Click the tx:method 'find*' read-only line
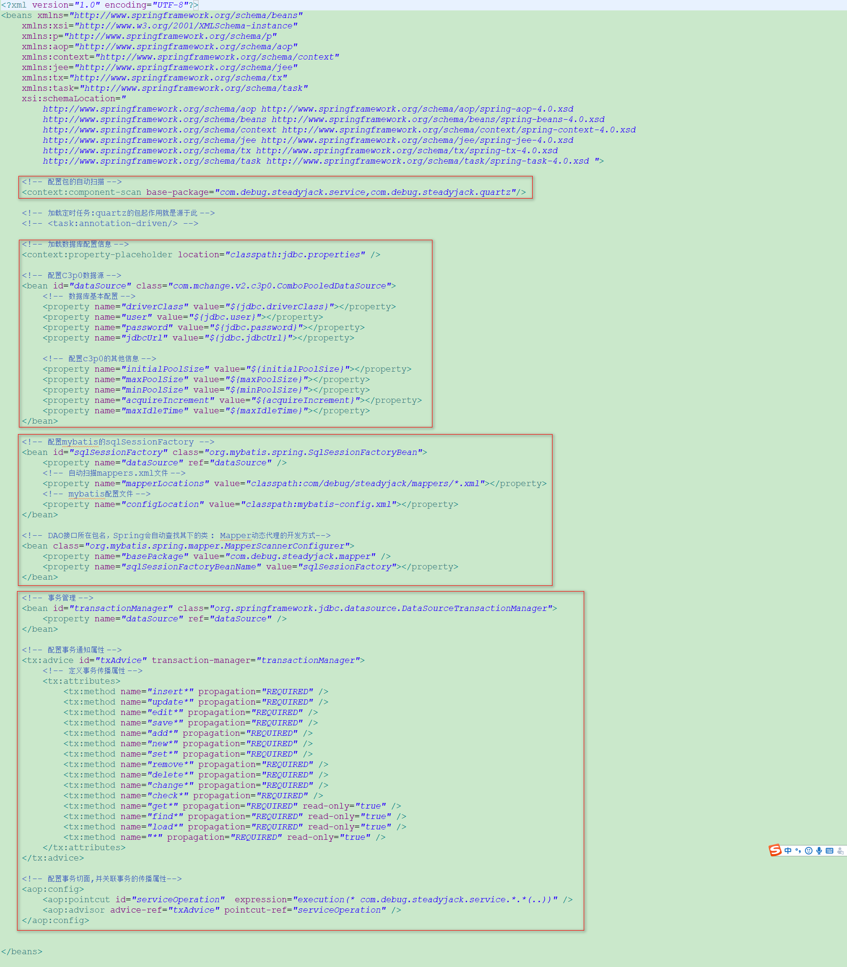The image size is (847, 967). pos(235,817)
